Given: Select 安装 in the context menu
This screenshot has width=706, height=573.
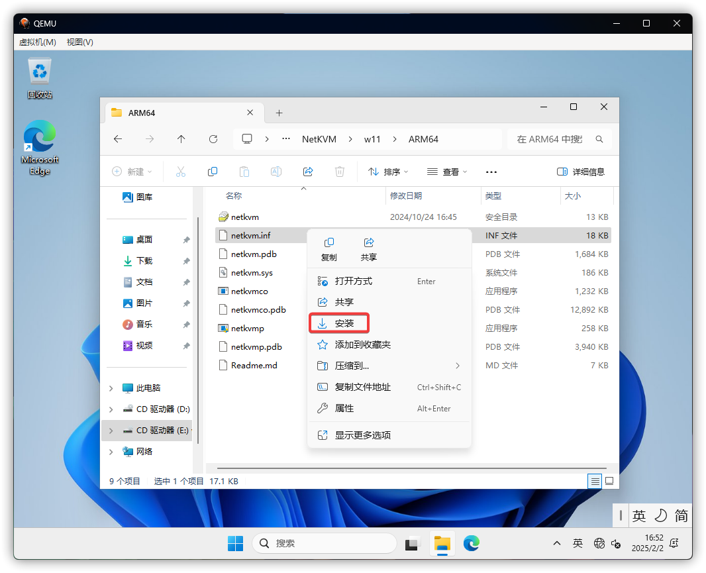Looking at the screenshot, I should pyautogui.click(x=344, y=323).
